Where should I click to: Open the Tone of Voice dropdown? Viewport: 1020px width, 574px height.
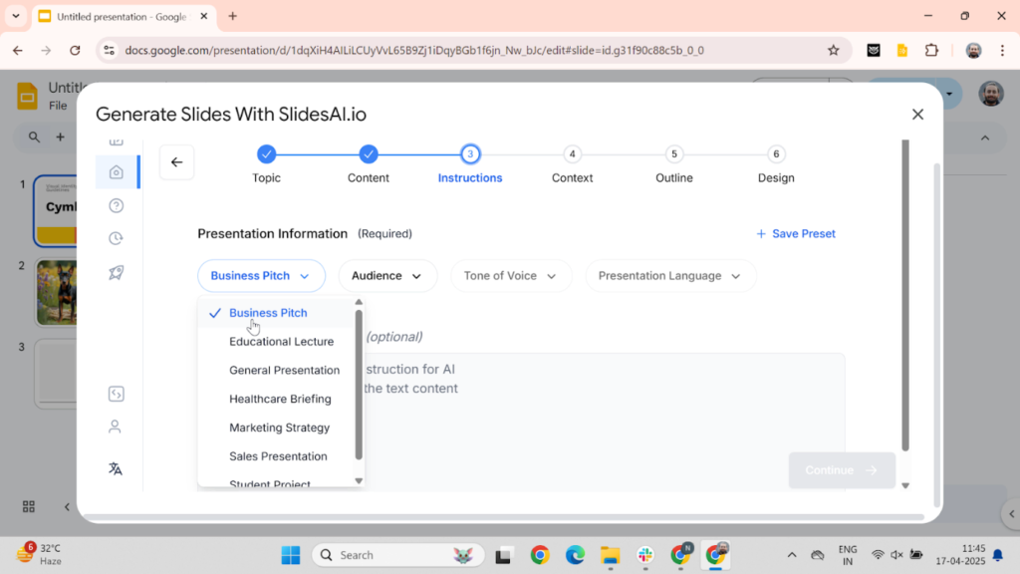[510, 276]
